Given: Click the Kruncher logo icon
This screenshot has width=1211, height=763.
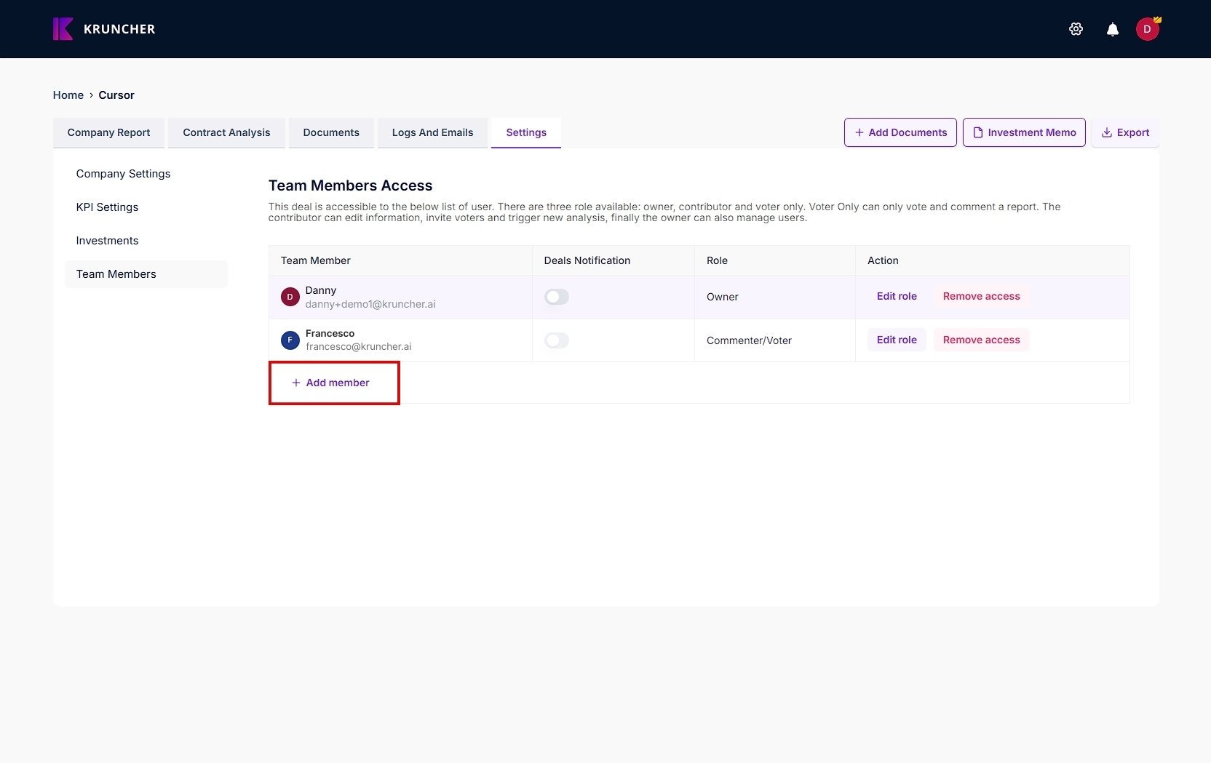Looking at the screenshot, I should (63, 29).
